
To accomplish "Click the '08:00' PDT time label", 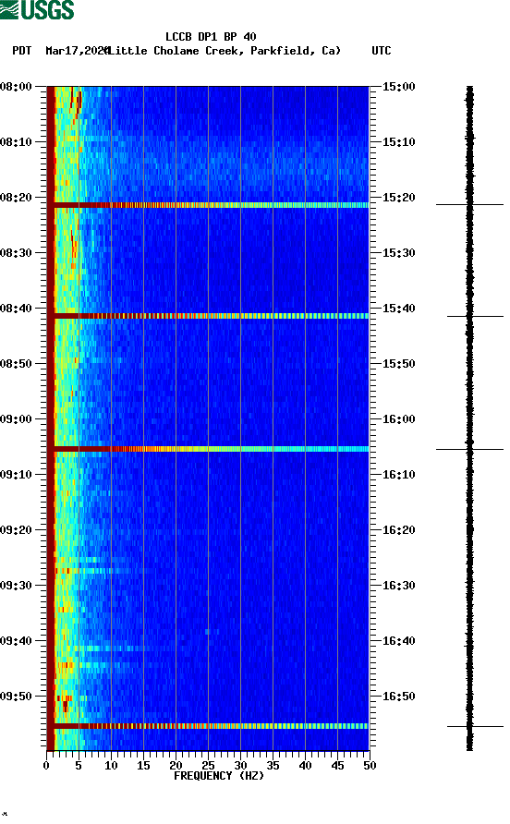I will pyautogui.click(x=16, y=87).
